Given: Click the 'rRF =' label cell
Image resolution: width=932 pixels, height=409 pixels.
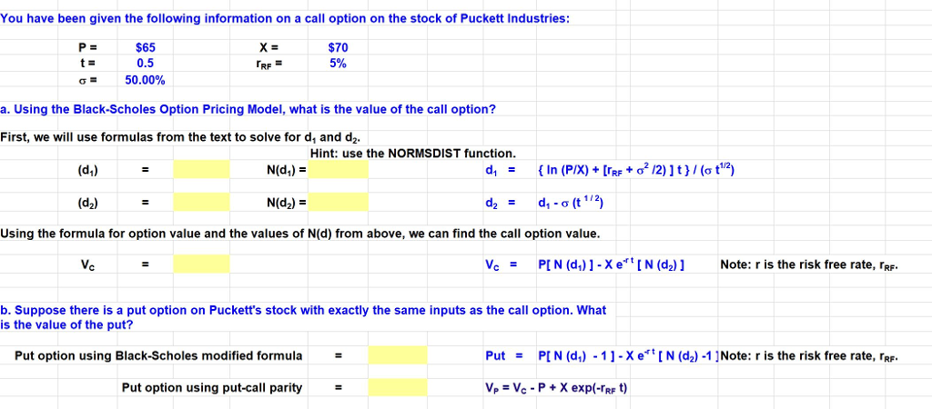Looking at the screenshot, I should point(268,65).
